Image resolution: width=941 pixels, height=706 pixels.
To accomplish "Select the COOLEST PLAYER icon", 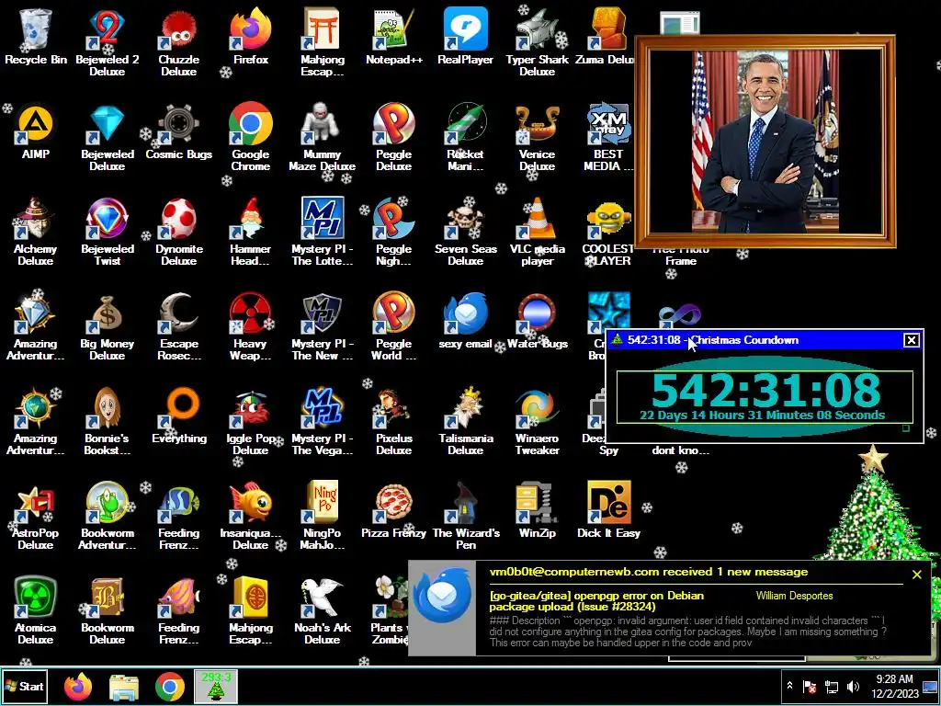I will 608,232.
